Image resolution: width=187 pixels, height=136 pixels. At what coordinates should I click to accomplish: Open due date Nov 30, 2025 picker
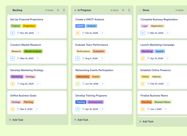25,33
